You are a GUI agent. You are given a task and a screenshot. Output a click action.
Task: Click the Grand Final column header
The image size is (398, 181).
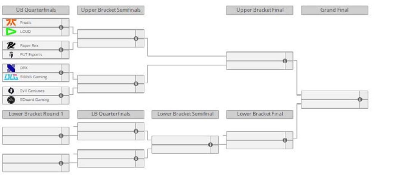[x=334, y=10]
